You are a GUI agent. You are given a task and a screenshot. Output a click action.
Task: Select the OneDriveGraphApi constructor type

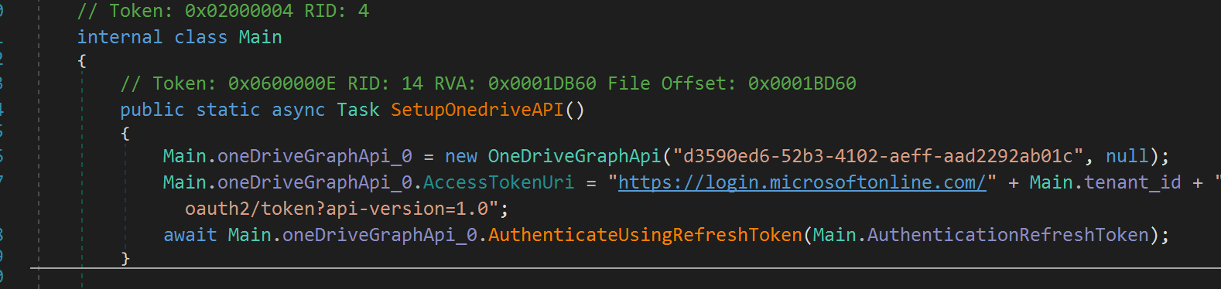[x=574, y=156]
